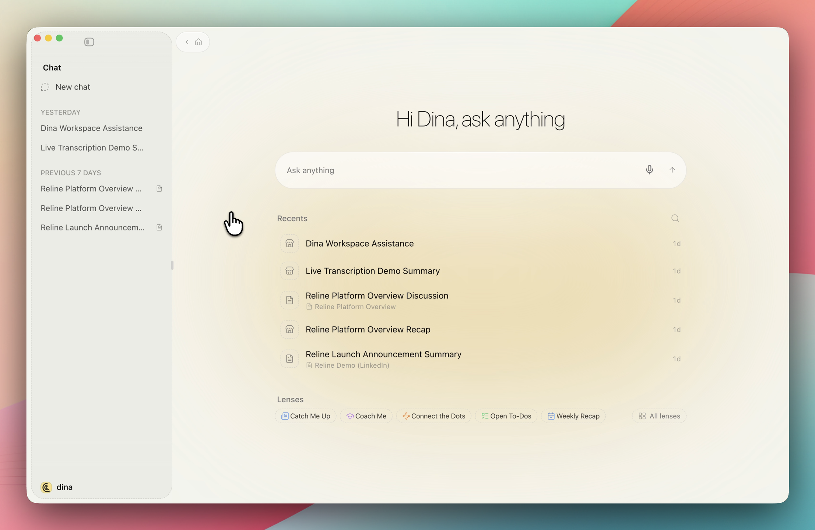Open recent Dina Workspace Assistance

[480, 243]
